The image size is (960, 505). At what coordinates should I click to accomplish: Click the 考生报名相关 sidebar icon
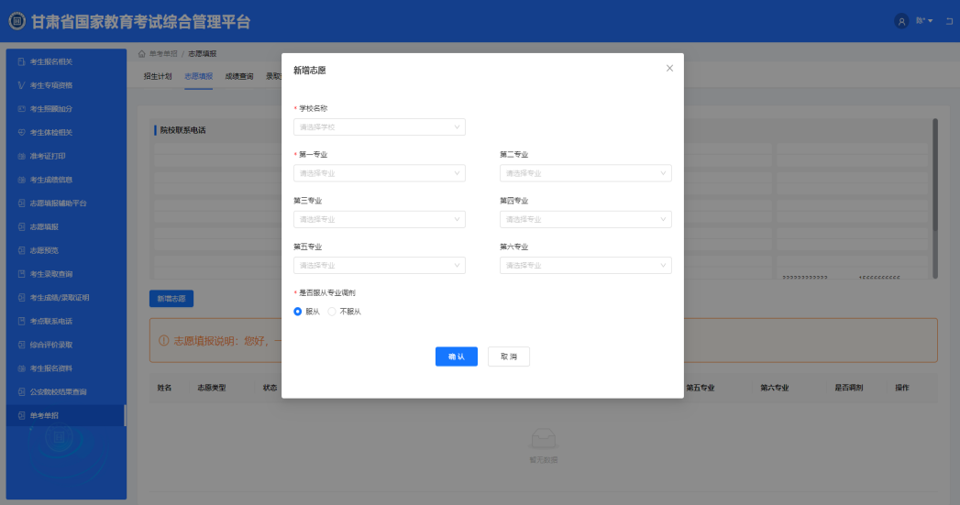(x=21, y=61)
